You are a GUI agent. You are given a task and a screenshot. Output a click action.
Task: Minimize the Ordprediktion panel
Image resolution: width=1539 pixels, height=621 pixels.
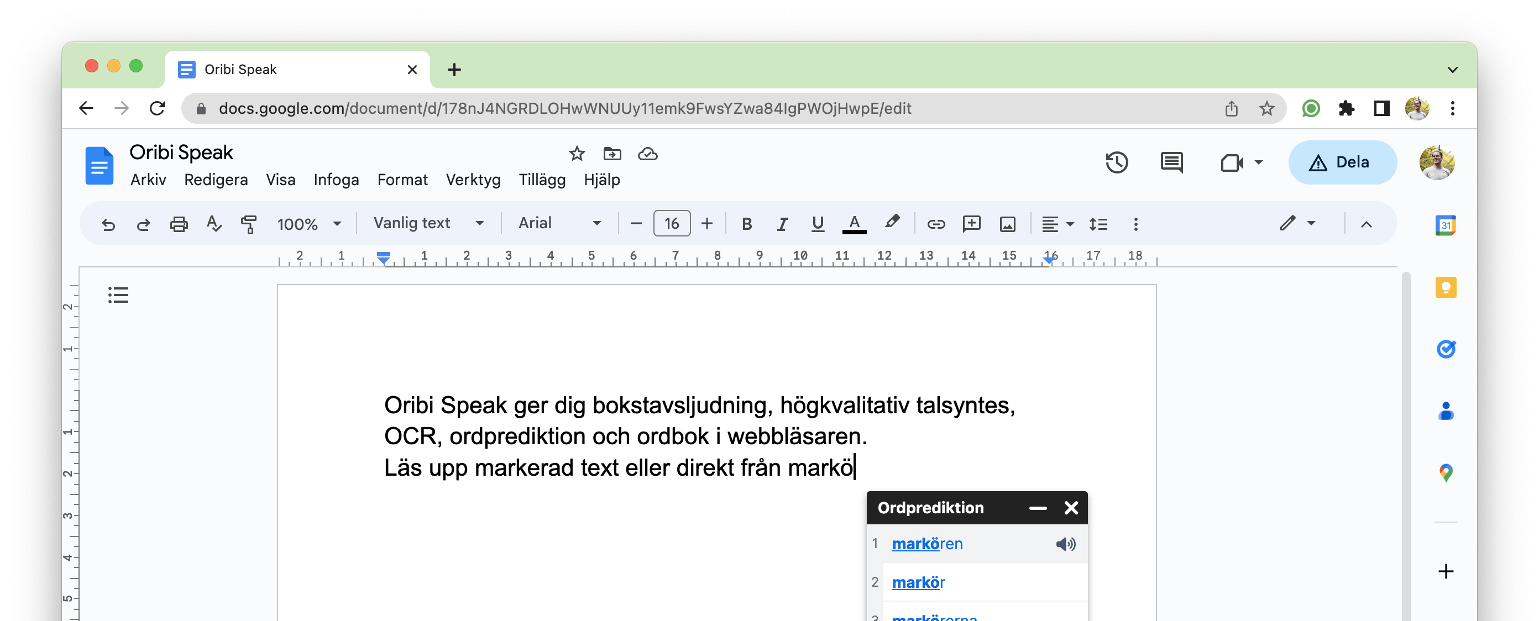(x=1038, y=508)
